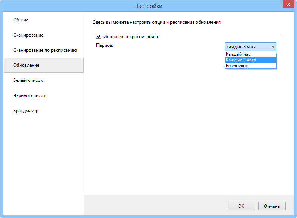The image size is (297, 218).
Task: Click the 'Обновлен. по расписанию' label text
Action: [130, 37]
